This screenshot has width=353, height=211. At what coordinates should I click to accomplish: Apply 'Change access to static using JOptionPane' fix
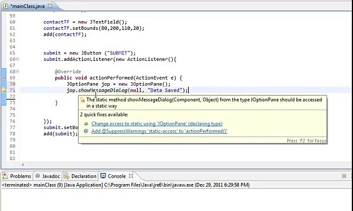point(157,124)
